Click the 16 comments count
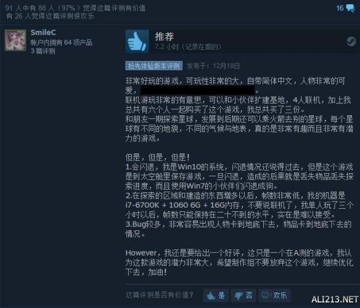360x308 pixels. click(340, 9)
